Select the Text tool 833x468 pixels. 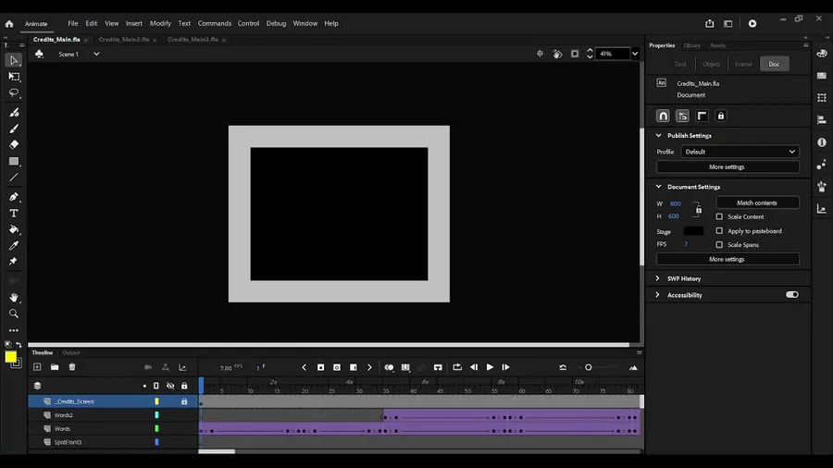(14, 214)
